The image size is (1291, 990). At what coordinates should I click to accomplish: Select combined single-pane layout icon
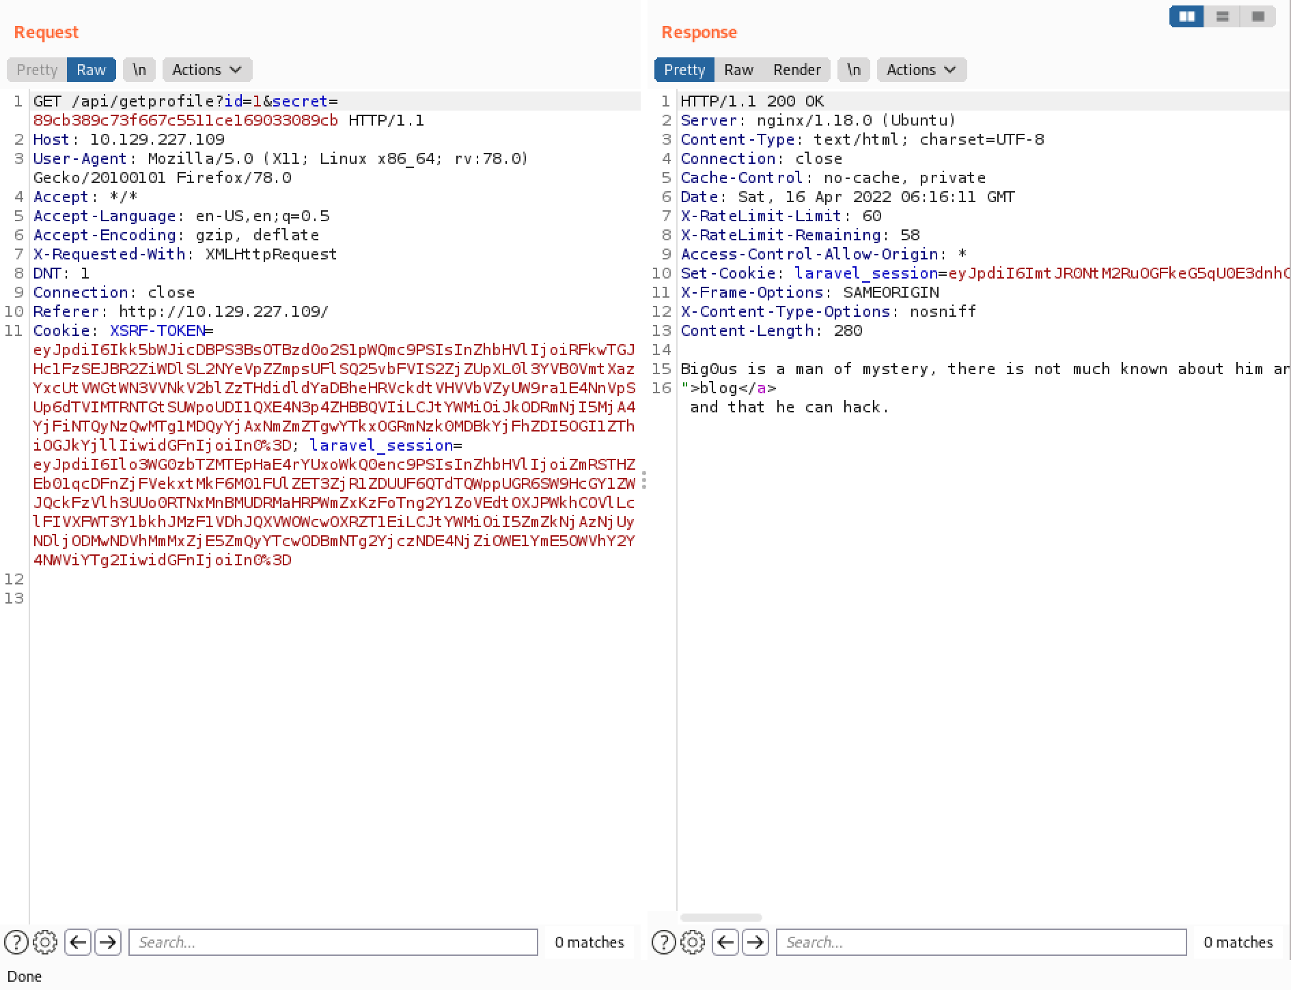[x=1258, y=16]
